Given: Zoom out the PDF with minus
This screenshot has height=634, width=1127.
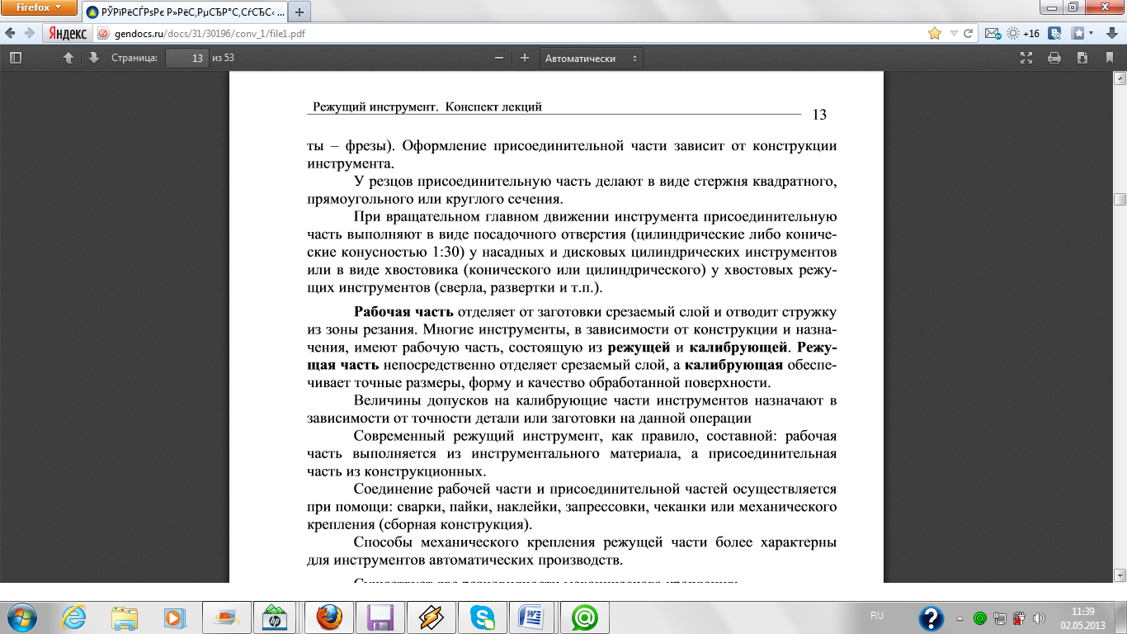Looking at the screenshot, I should [x=498, y=58].
